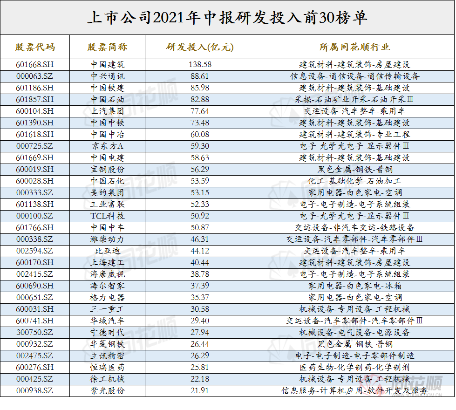456x410 pixels.
Task: Click the value 85.98
Action: (x=200, y=88)
